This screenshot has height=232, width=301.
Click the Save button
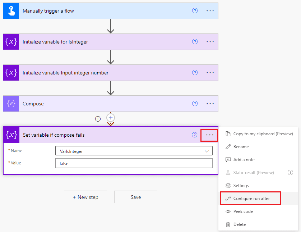point(135,197)
